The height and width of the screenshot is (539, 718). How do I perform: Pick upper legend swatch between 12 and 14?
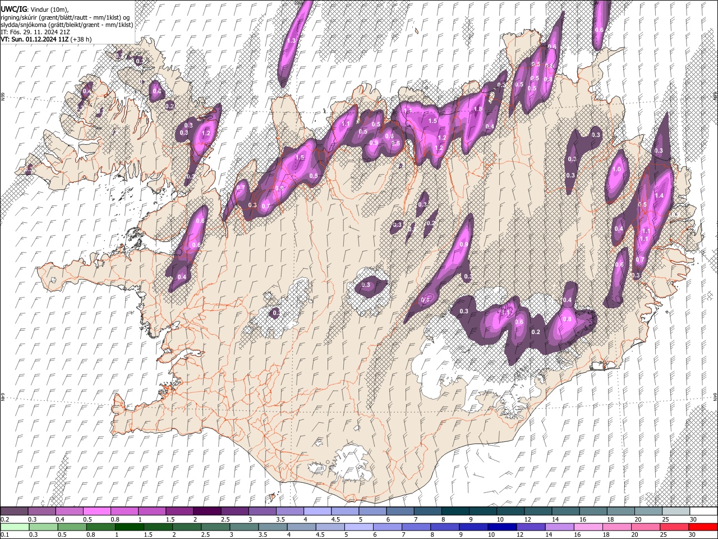(x=538, y=511)
